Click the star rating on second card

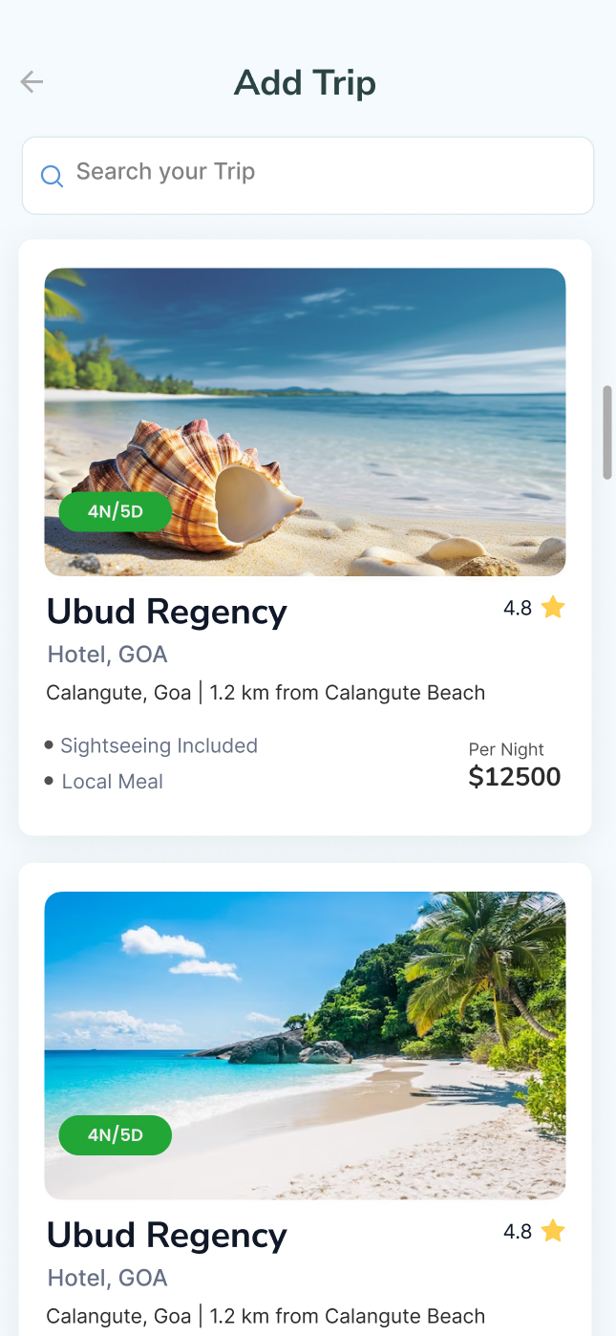point(553,1232)
